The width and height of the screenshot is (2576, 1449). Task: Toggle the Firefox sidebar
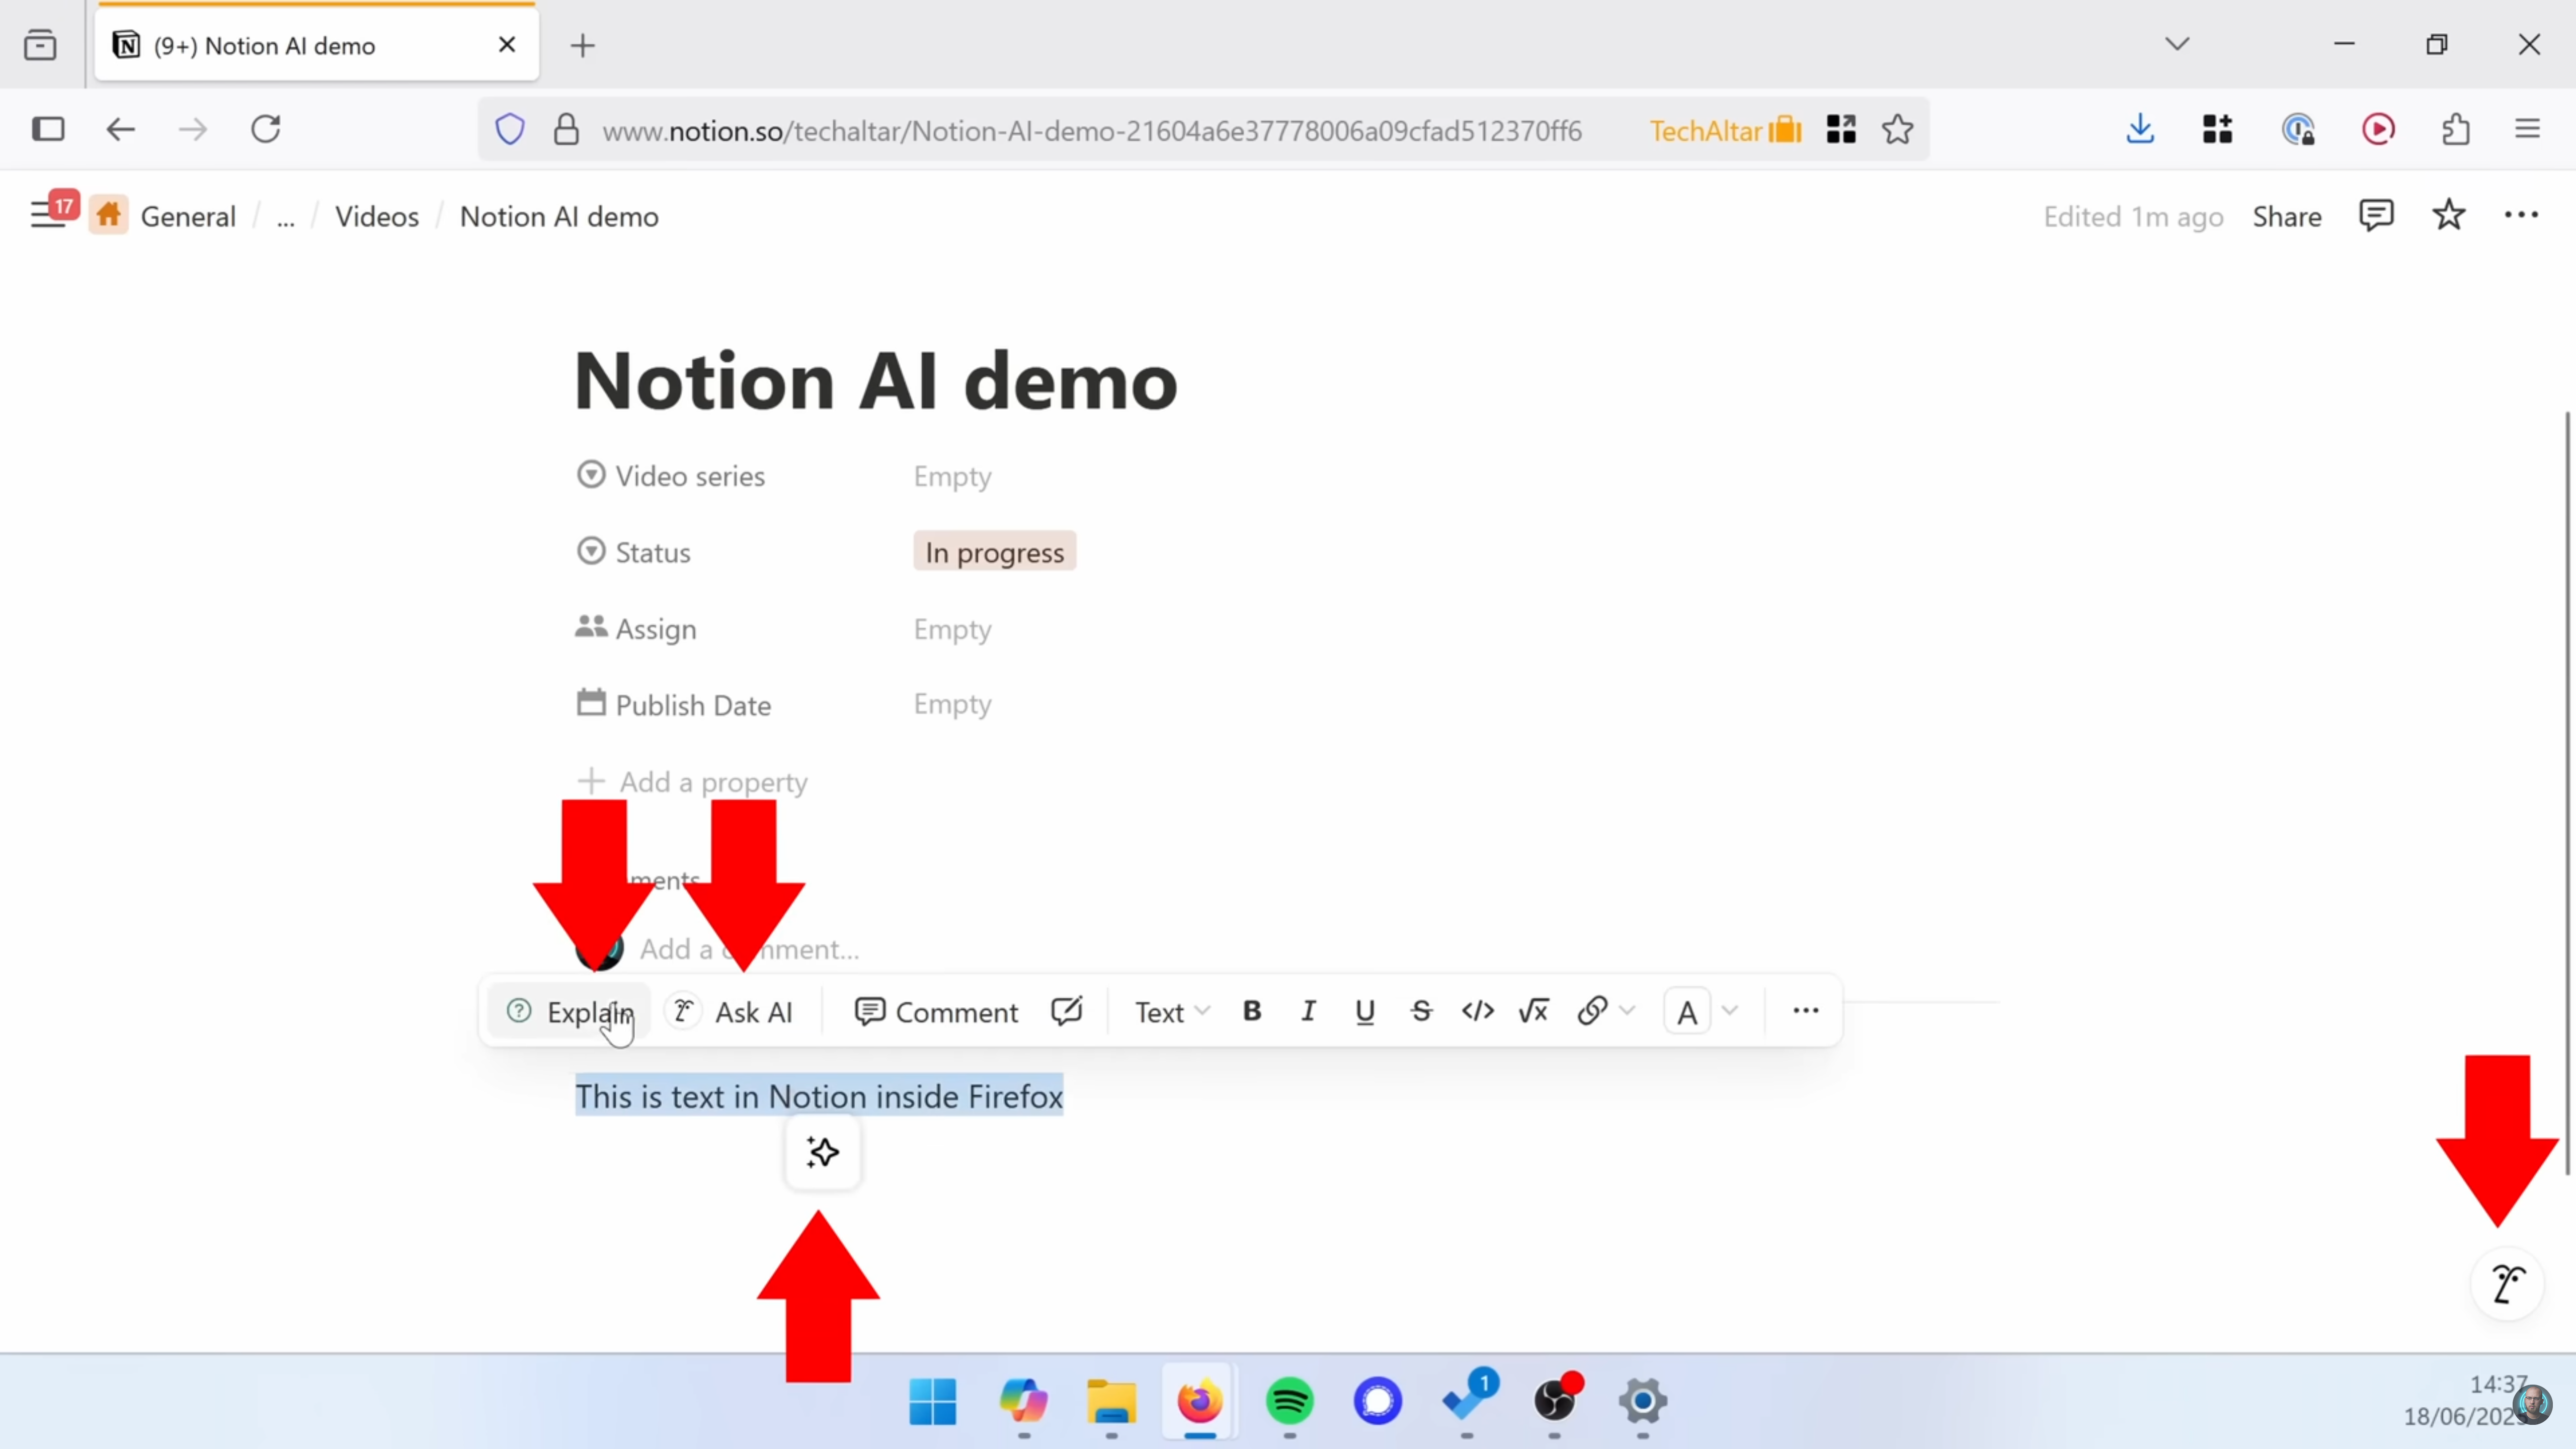point(48,129)
